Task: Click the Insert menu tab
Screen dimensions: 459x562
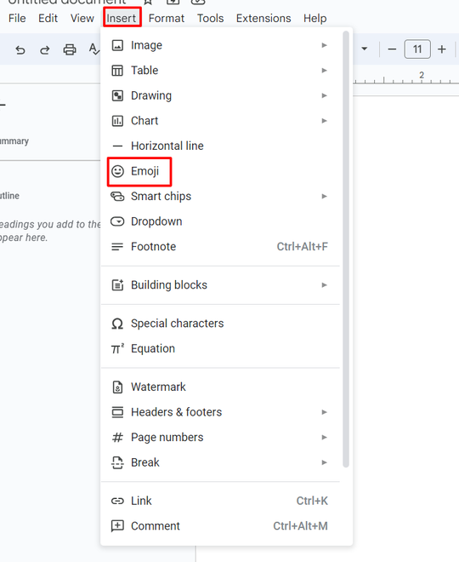Action: click(x=122, y=18)
